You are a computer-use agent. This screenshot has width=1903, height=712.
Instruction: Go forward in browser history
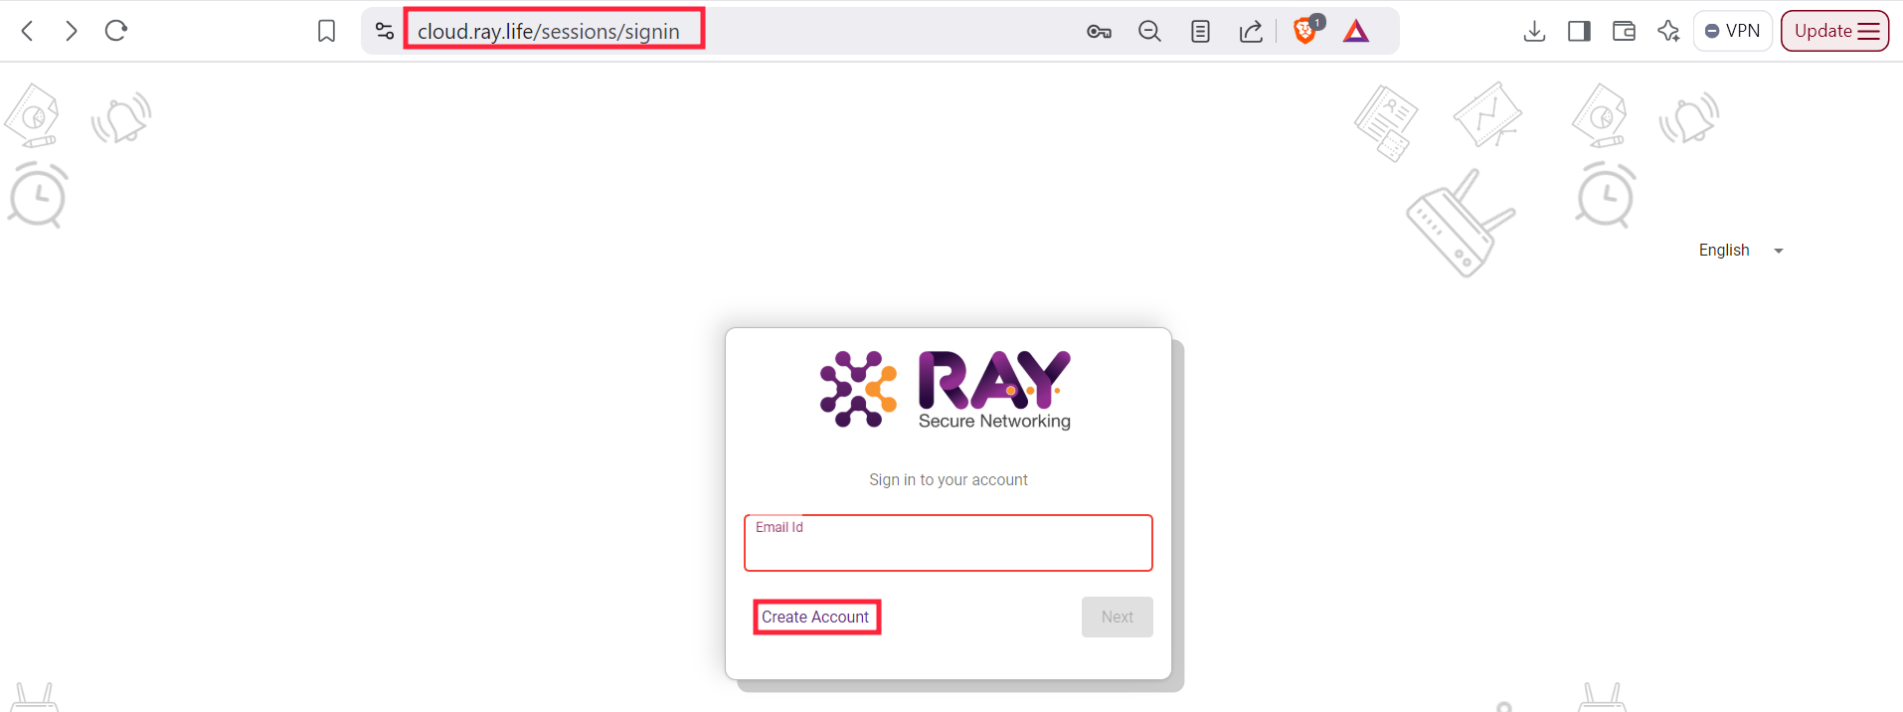pos(71,31)
